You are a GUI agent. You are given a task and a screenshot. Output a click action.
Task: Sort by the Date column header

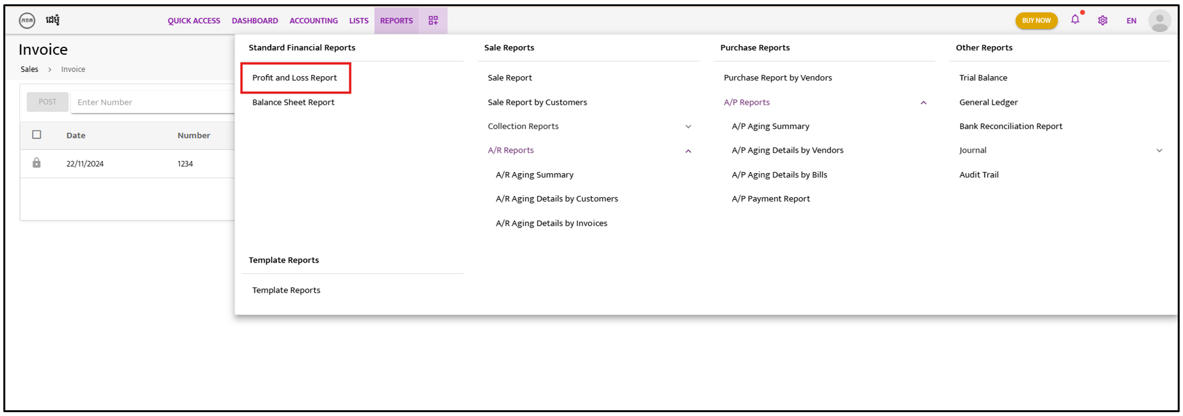point(76,136)
